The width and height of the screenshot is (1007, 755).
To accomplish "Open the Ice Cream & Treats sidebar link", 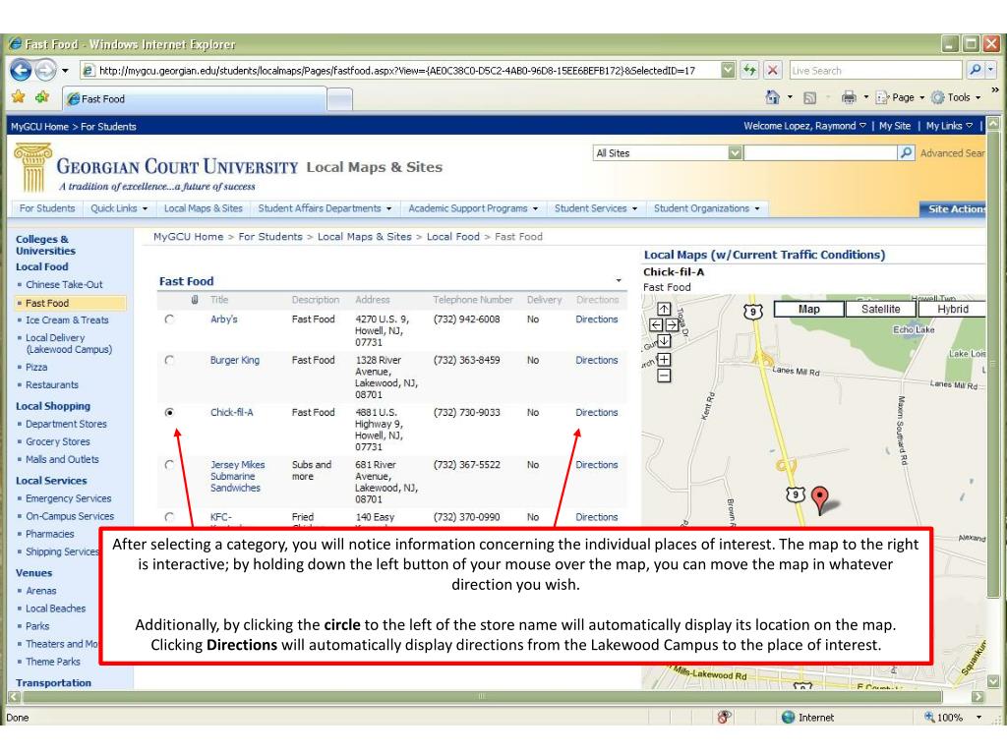I will pos(68,319).
